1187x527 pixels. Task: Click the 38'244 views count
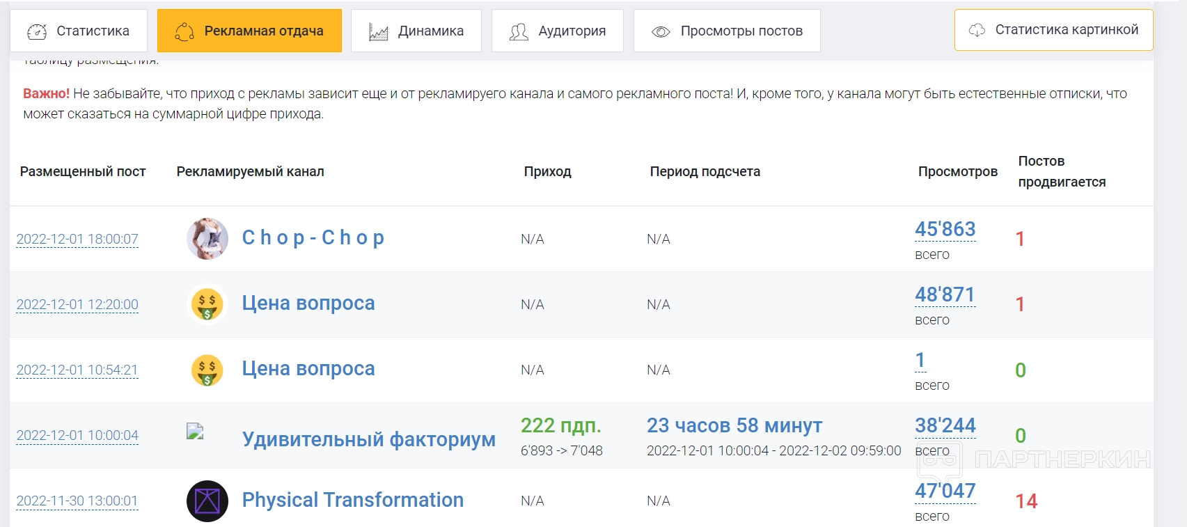(x=945, y=426)
